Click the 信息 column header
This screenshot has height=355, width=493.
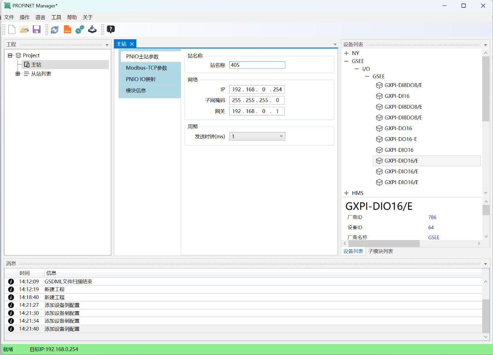(263, 273)
